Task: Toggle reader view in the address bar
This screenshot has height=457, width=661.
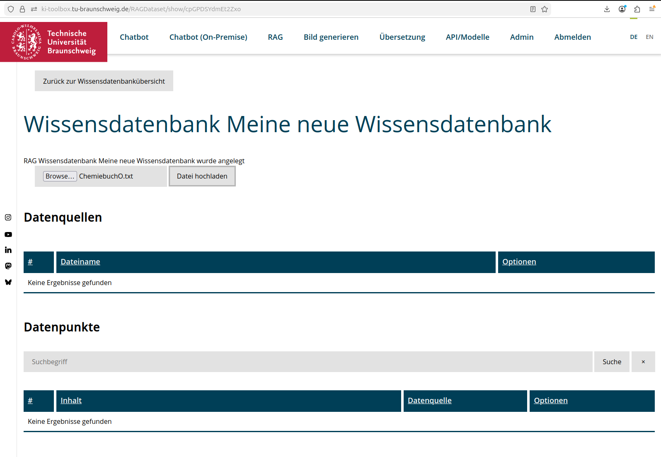Action: 533,9
